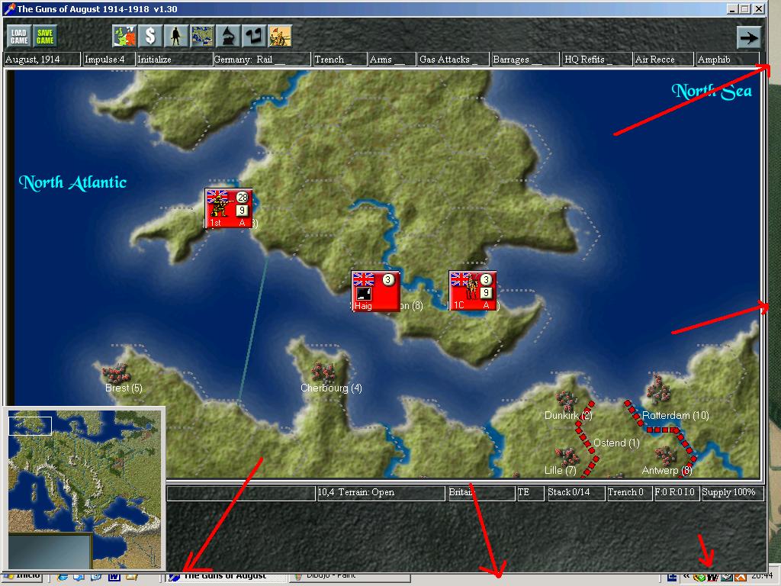This screenshot has width=781, height=586.
Task: Click the HQ Refits field
Action: [596, 60]
